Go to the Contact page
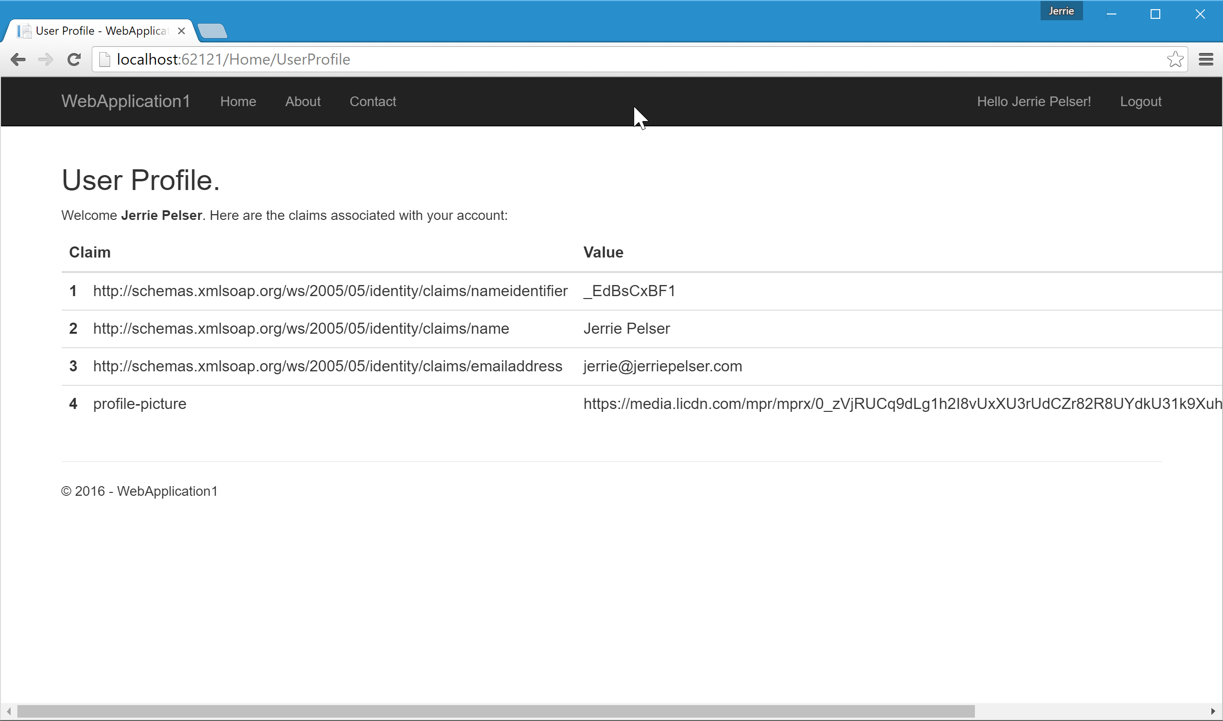 tap(373, 102)
